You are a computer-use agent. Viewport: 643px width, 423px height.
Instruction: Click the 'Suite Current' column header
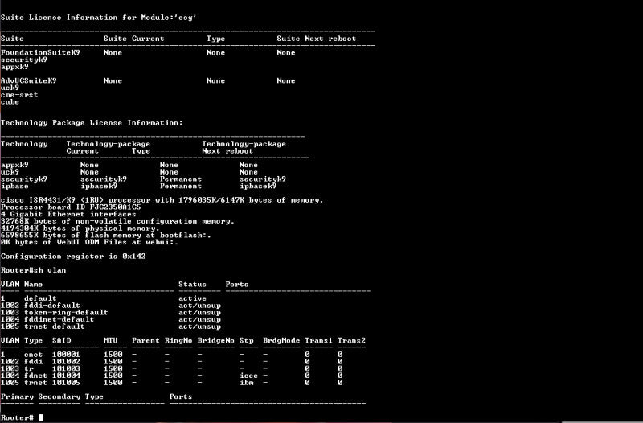133,39
